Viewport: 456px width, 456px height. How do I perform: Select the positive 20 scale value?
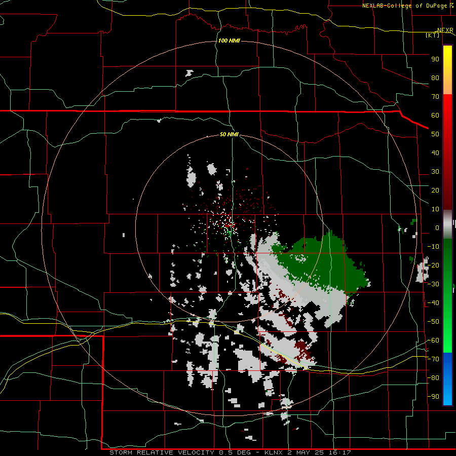435,190
